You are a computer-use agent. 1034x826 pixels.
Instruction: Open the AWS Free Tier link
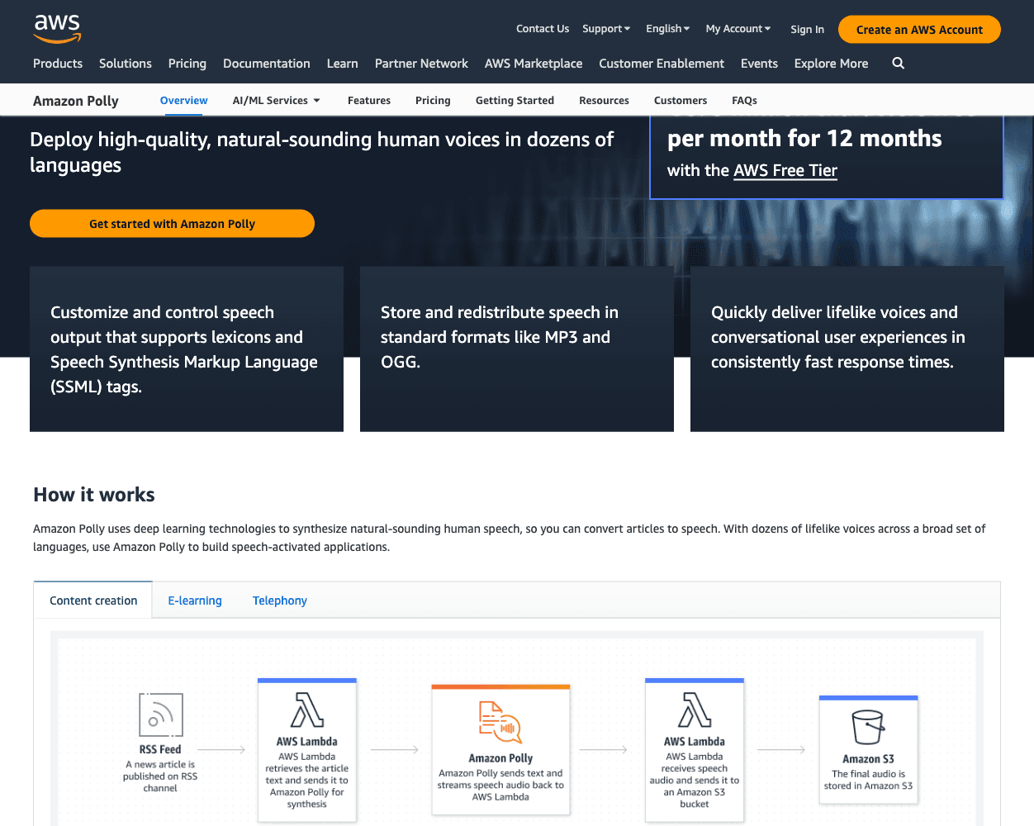(x=785, y=171)
